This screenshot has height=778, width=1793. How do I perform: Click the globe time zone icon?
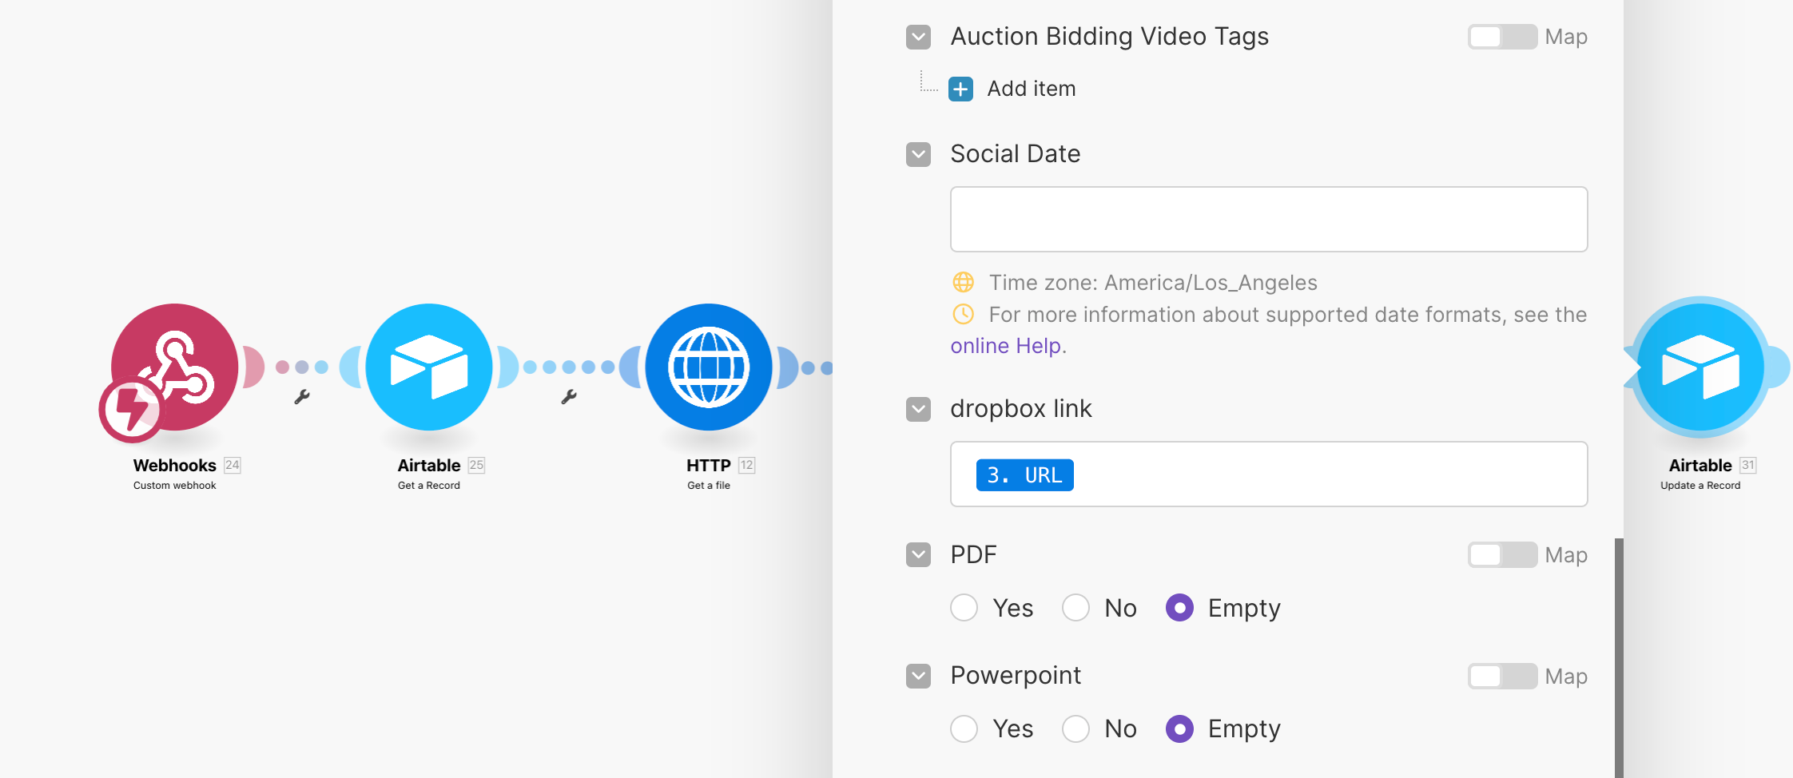coord(964,282)
